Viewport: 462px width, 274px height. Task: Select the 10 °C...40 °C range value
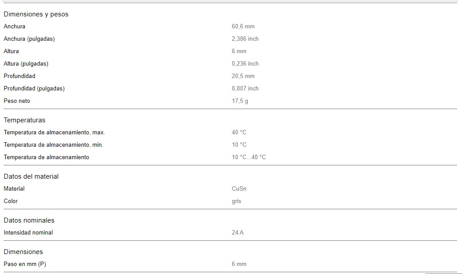[248, 157]
